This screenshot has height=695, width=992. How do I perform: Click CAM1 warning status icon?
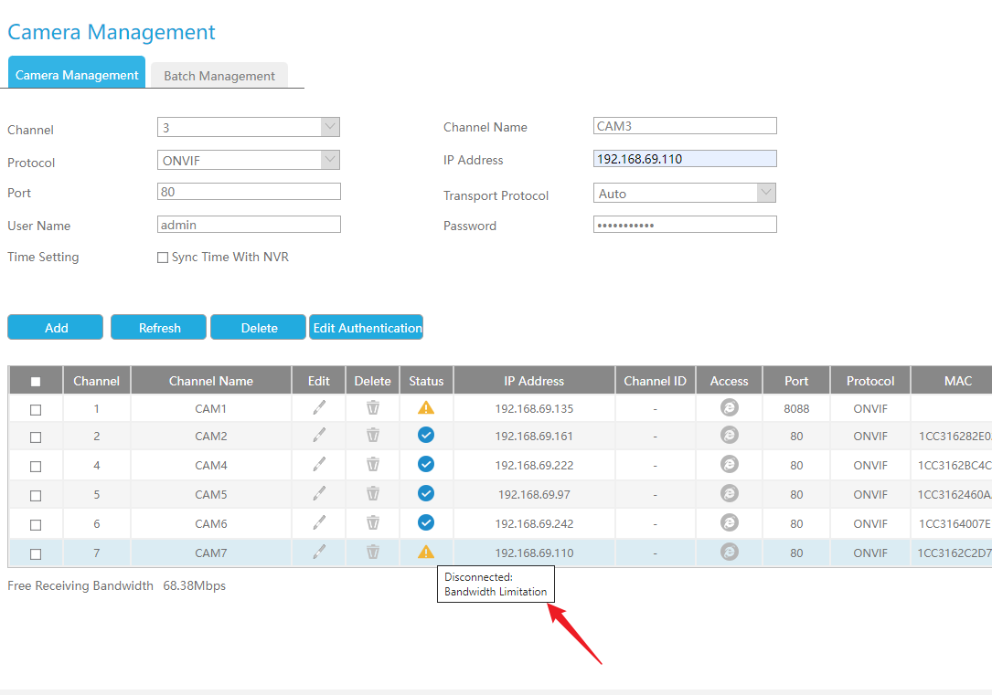coord(426,407)
